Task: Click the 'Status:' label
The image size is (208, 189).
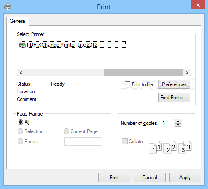Action: (x=24, y=84)
